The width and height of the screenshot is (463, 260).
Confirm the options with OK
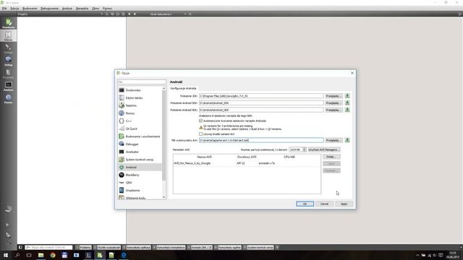click(x=305, y=204)
